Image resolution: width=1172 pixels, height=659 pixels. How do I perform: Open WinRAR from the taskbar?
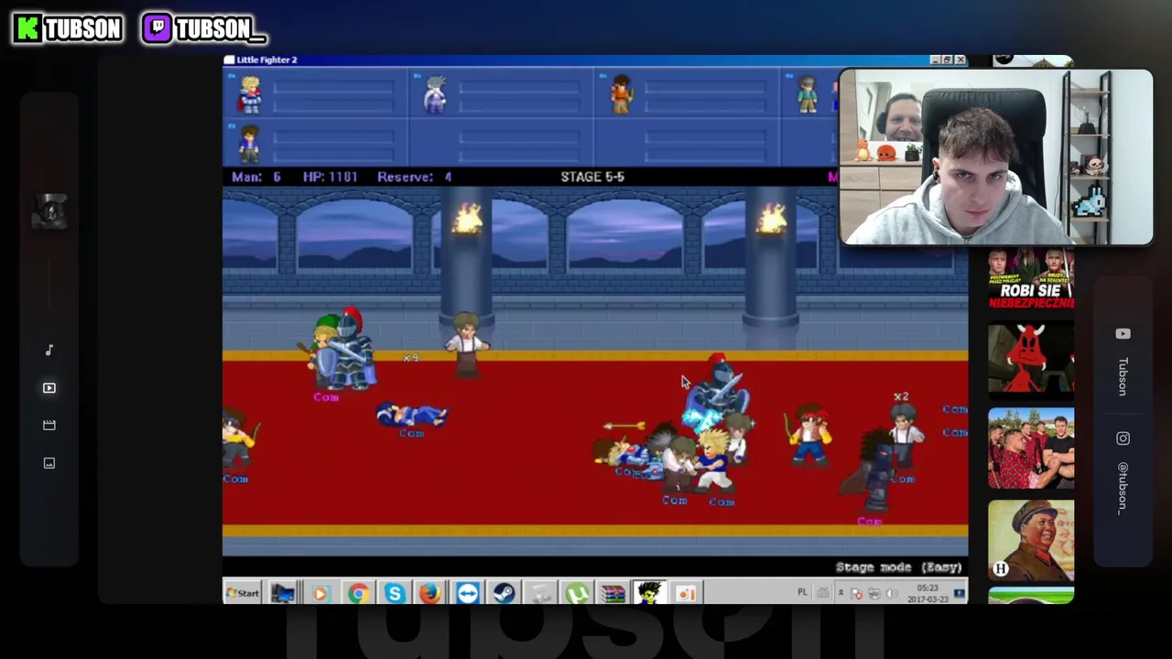point(613,594)
